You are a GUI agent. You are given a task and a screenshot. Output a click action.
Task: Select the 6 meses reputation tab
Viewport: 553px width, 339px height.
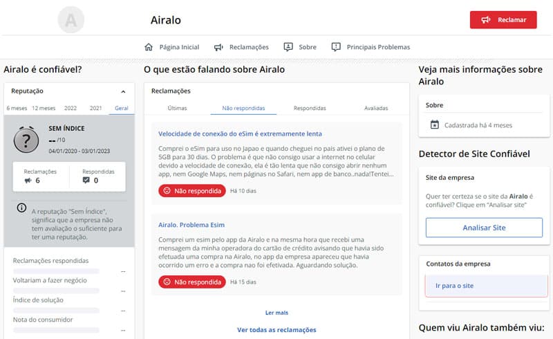pyautogui.click(x=17, y=108)
